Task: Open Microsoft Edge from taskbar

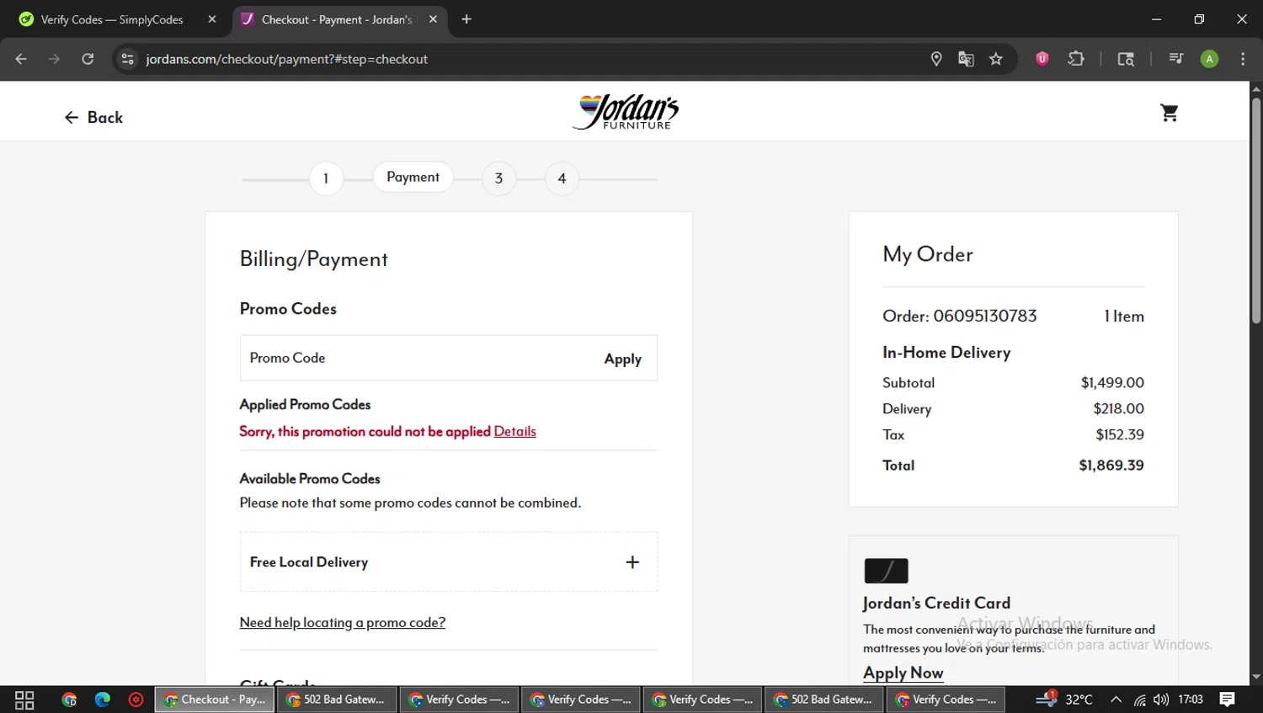Action: pos(103,700)
